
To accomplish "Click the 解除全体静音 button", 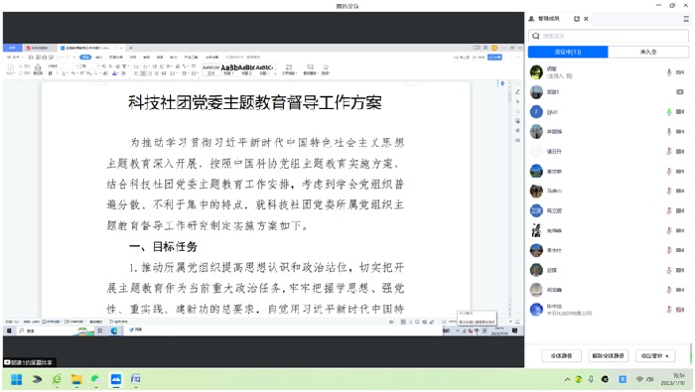I will click(x=608, y=355).
